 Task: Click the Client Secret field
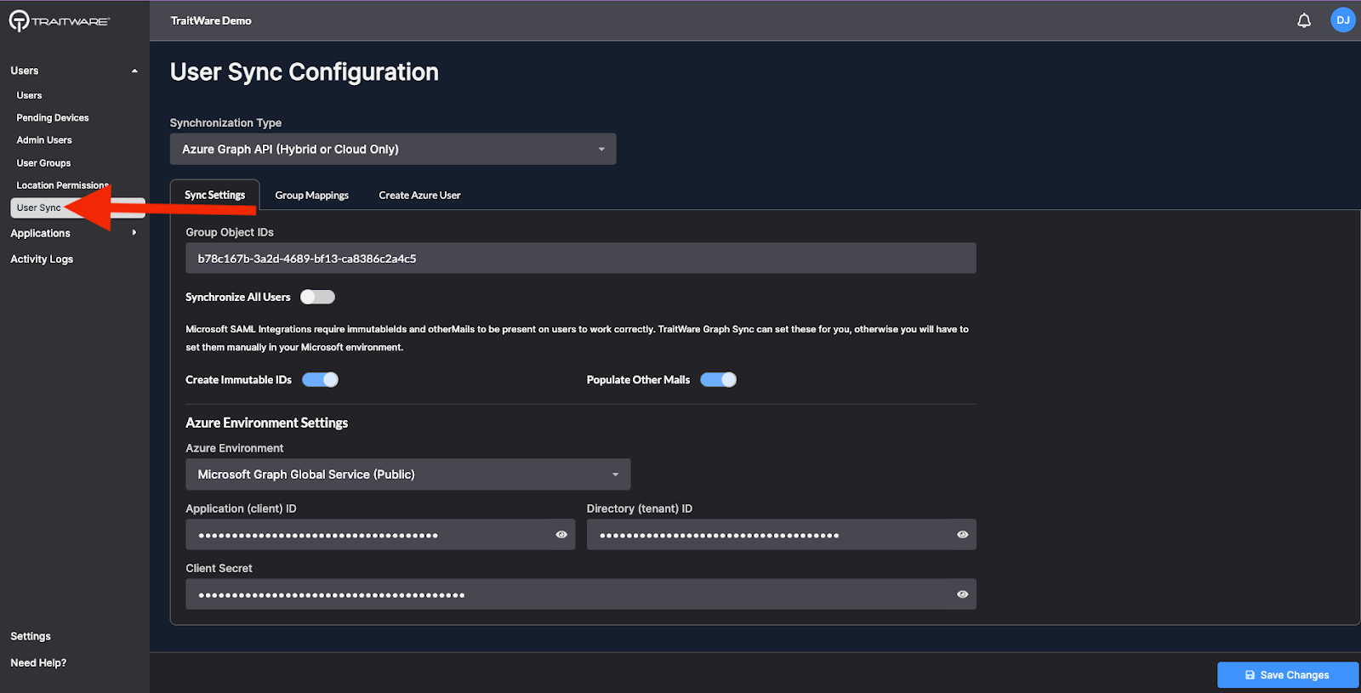[581, 594]
